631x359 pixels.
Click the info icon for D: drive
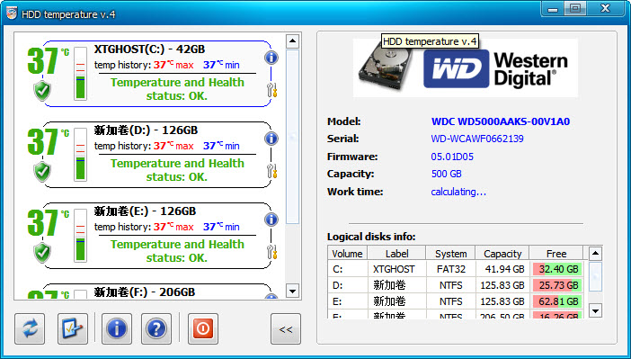click(271, 139)
